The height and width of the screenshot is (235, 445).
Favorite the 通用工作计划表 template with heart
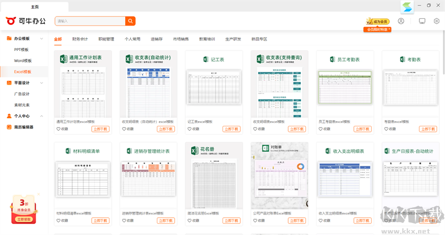[x=58, y=129]
